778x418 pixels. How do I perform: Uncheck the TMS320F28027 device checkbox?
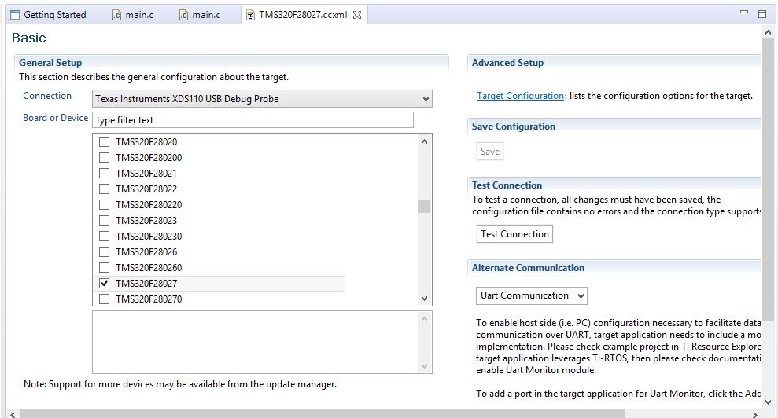point(104,283)
